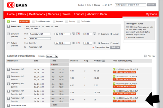Set the largest font size 'a++'

click(x=110, y=5)
